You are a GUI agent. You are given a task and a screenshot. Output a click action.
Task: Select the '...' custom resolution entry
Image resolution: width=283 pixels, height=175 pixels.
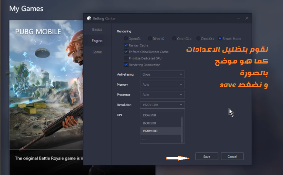pos(160,139)
